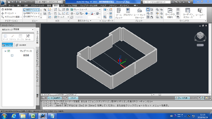Click the keyword search input field

click(x=157, y=2)
